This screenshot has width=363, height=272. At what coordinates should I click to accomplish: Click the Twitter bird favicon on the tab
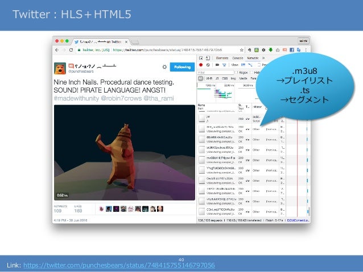[76, 42]
